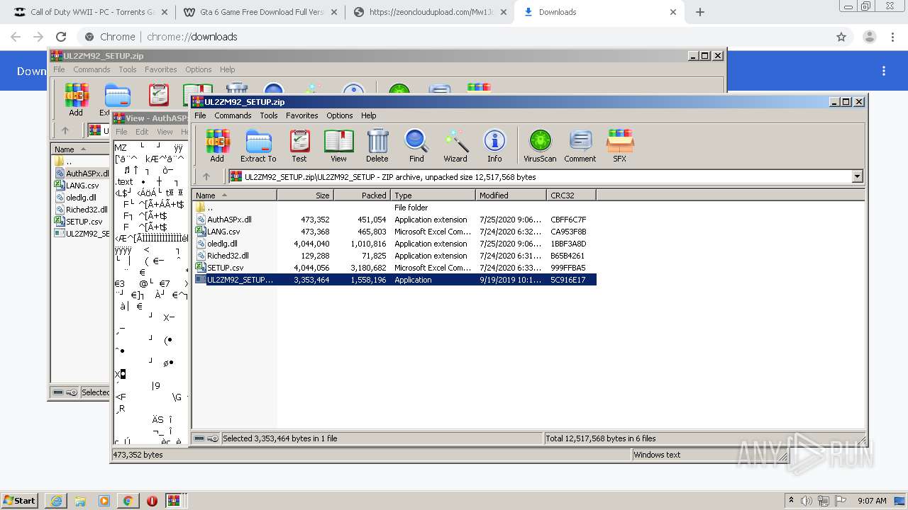This screenshot has height=510, width=908.
Task: Open Edit menu in viewer window
Action: pyautogui.click(x=142, y=132)
